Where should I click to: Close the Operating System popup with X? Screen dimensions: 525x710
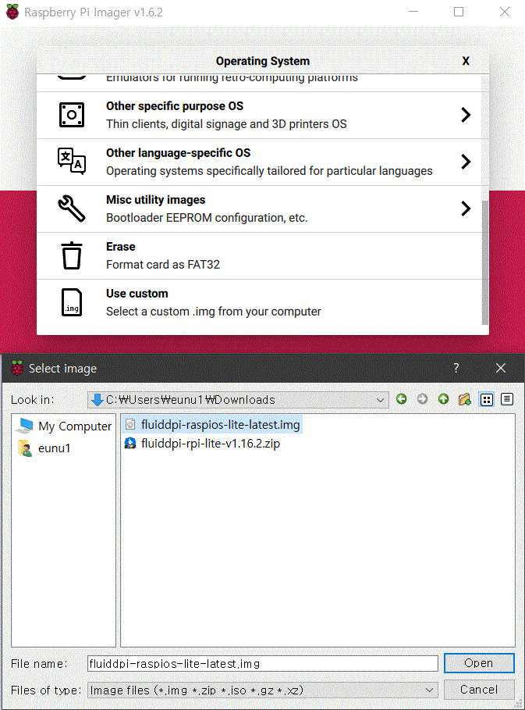[466, 61]
